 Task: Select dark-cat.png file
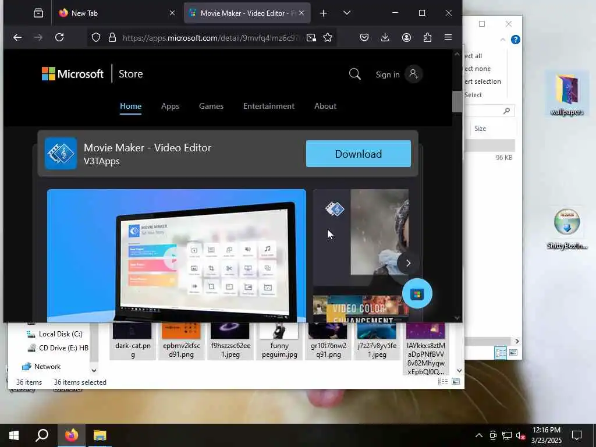coord(133,341)
